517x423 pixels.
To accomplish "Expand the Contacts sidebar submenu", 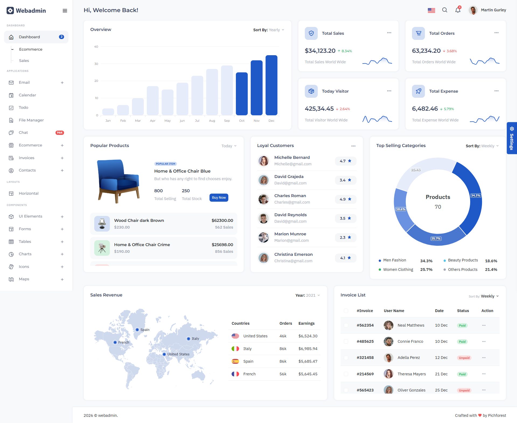I will [x=62, y=170].
